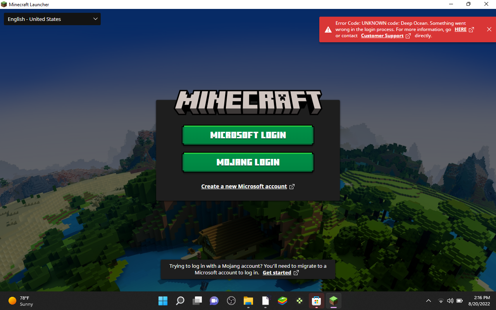Open Task View from the taskbar
Screen dimensions: 496x310
pos(197,301)
